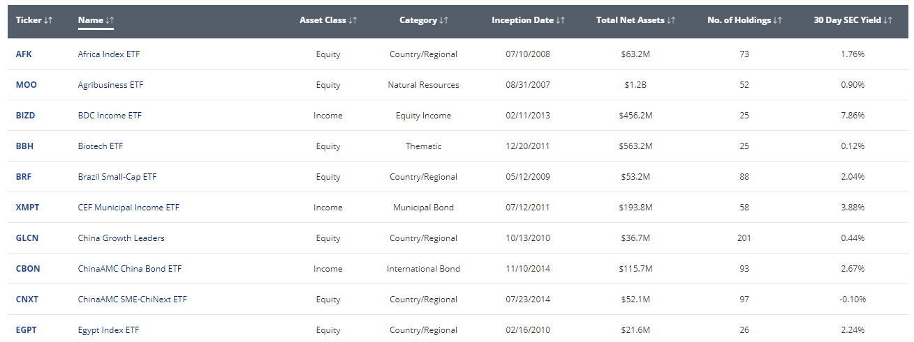
Task: Click the BRF ticker link
Action: click(x=24, y=177)
